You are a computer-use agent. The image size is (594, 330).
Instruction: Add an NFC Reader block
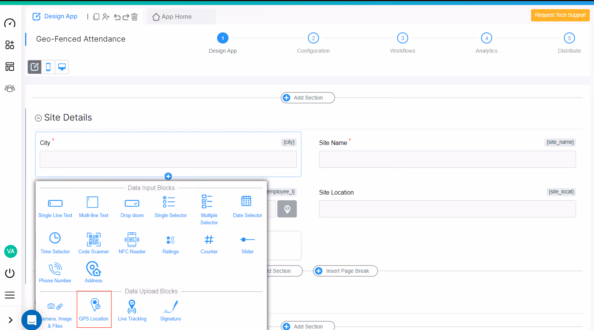point(132,243)
